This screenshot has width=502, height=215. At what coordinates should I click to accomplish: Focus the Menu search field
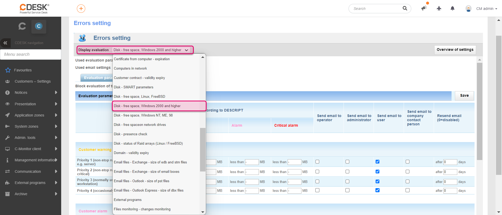pyautogui.click(x=31, y=54)
